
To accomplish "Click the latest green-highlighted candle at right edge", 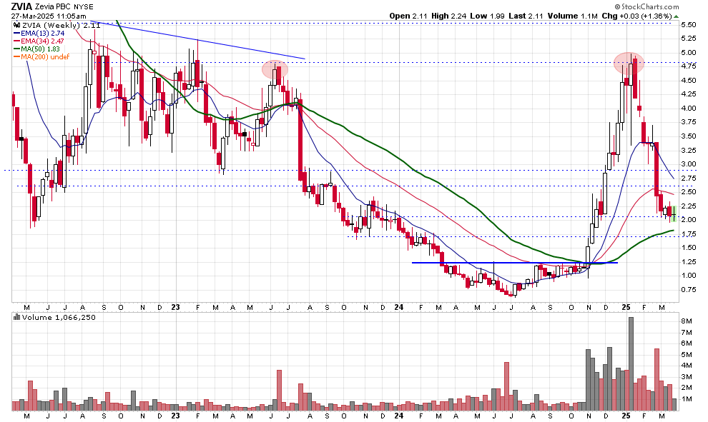I will click(x=674, y=213).
